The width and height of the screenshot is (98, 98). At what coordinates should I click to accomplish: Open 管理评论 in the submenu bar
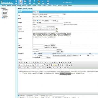coord(24,6)
